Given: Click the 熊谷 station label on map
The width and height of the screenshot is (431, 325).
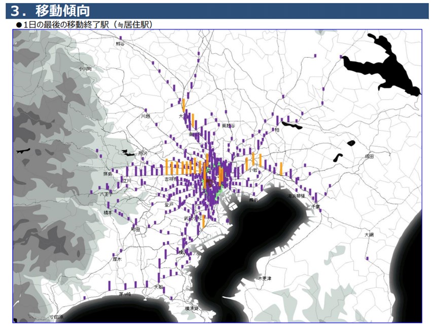Looking at the screenshot, I should (120, 44).
